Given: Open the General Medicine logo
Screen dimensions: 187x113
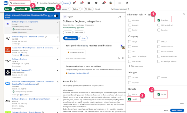Looking at the screenshot, I should point(8,72).
